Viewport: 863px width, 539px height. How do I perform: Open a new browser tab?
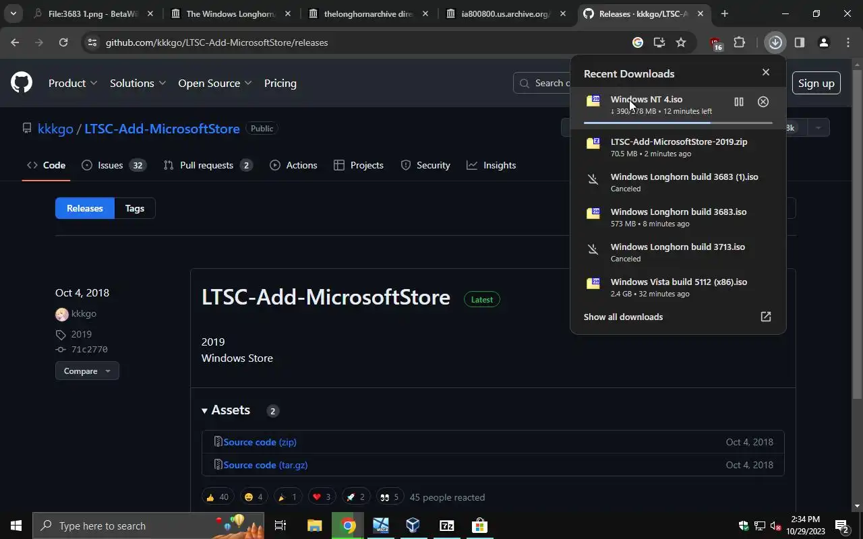[x=725, y=13]
